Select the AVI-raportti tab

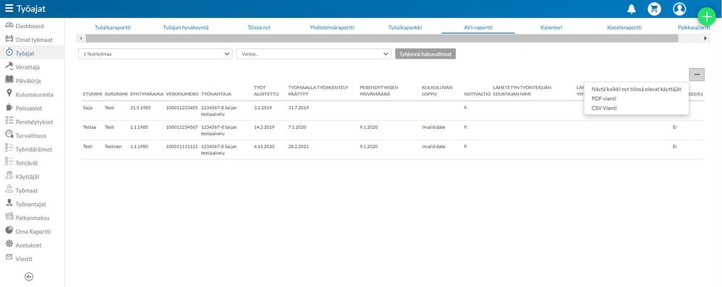coord(478,27)
